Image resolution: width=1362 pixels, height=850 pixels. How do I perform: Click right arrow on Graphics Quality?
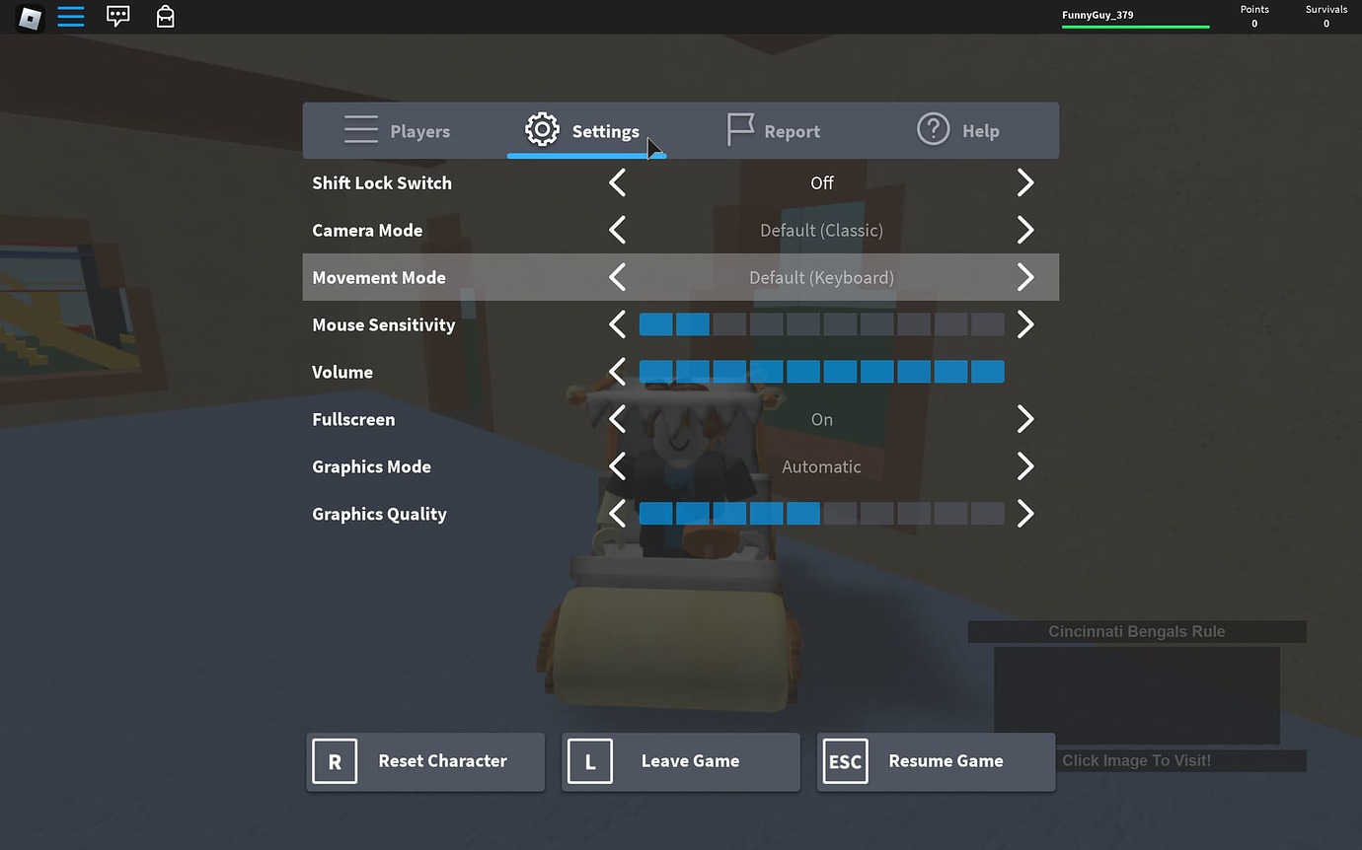click(1024, 514)
